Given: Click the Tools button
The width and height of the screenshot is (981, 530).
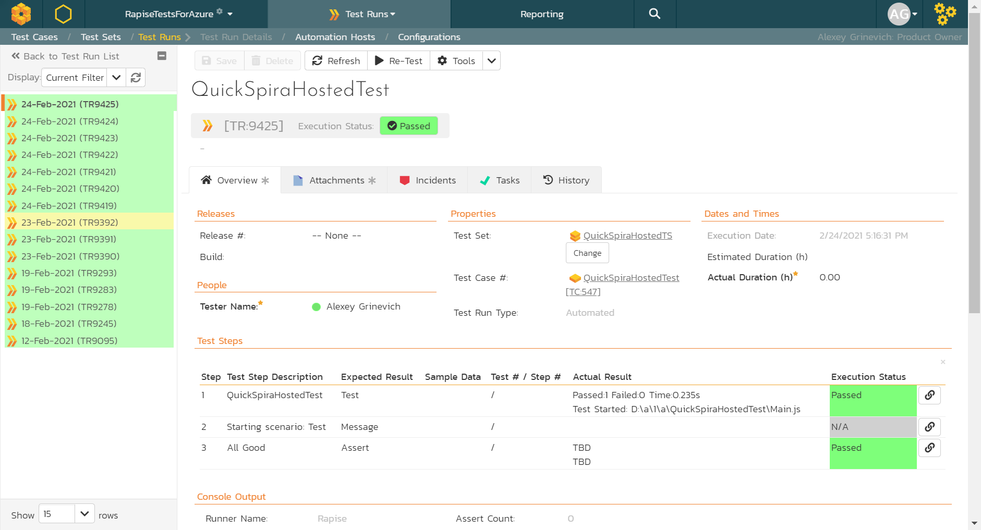Looking at the screenshot, I should click(x=456, y=60).
